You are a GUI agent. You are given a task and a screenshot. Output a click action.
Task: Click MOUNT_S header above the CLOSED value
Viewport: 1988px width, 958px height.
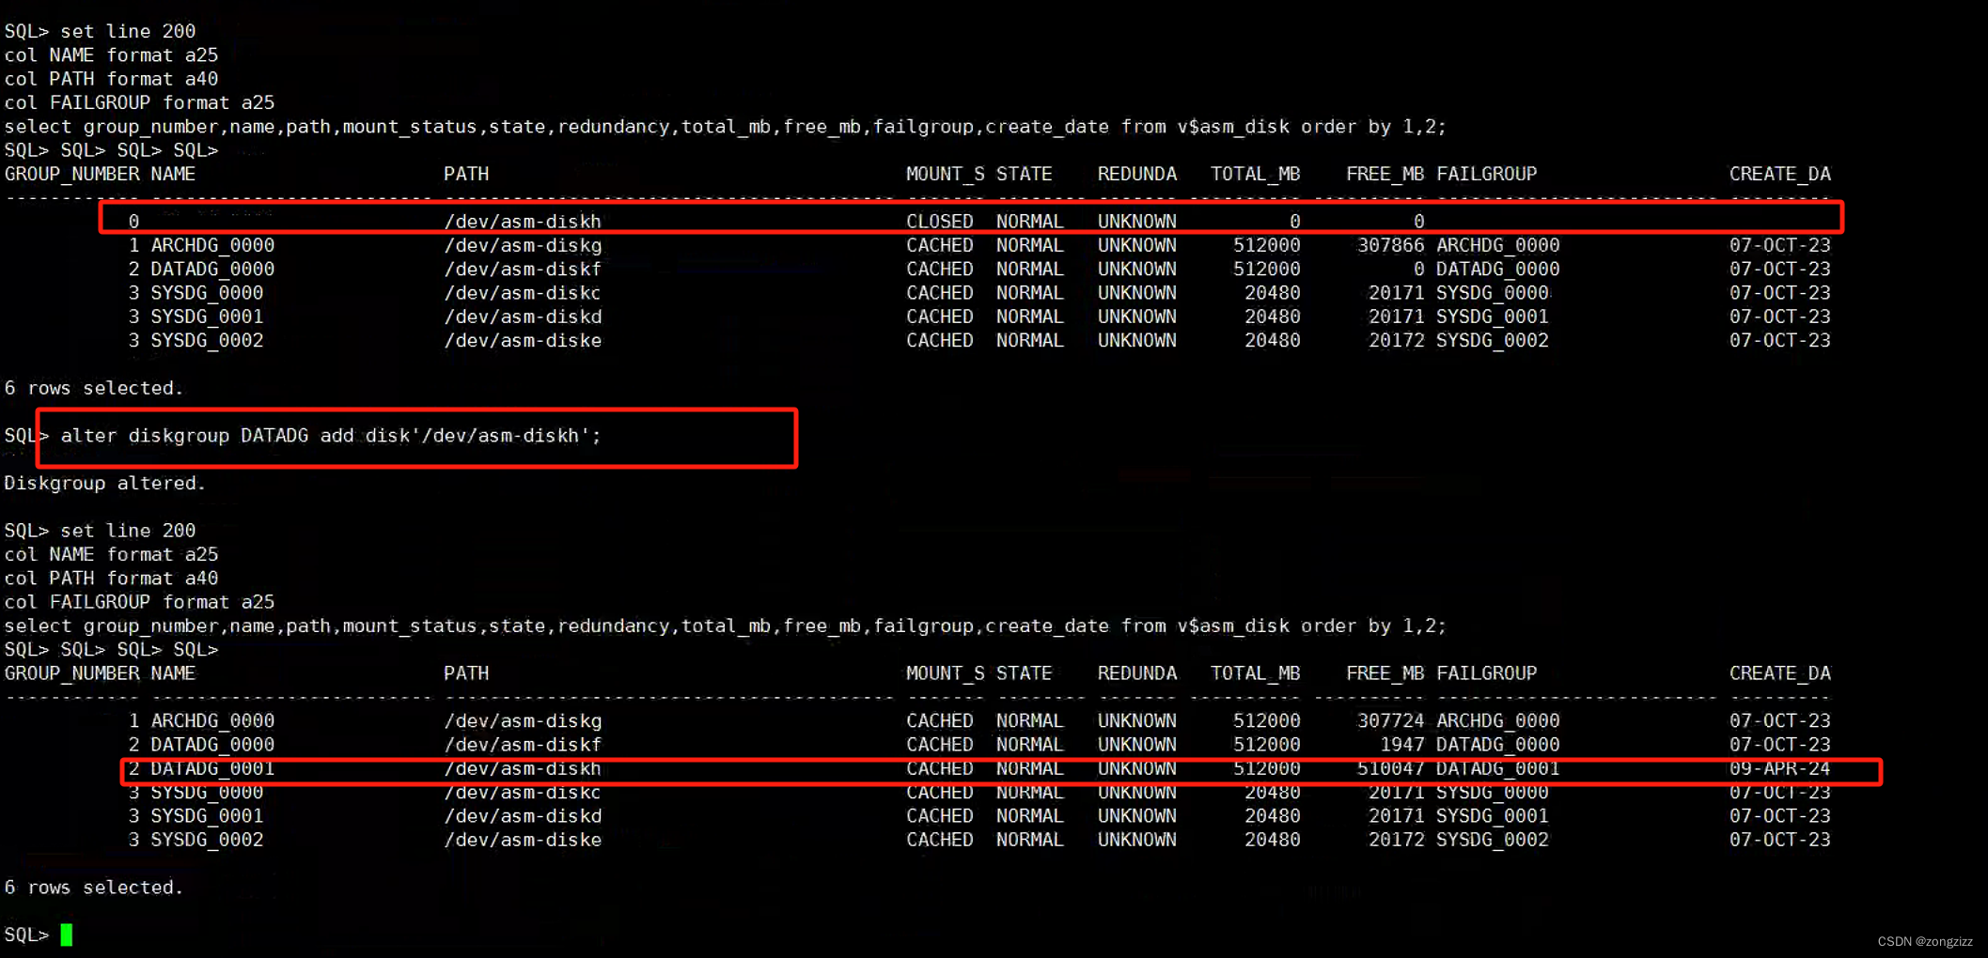coord(945,174)
